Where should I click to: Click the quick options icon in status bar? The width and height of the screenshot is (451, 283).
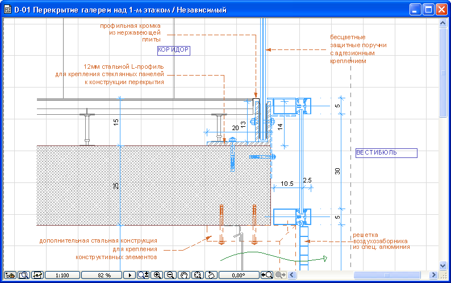10,275
